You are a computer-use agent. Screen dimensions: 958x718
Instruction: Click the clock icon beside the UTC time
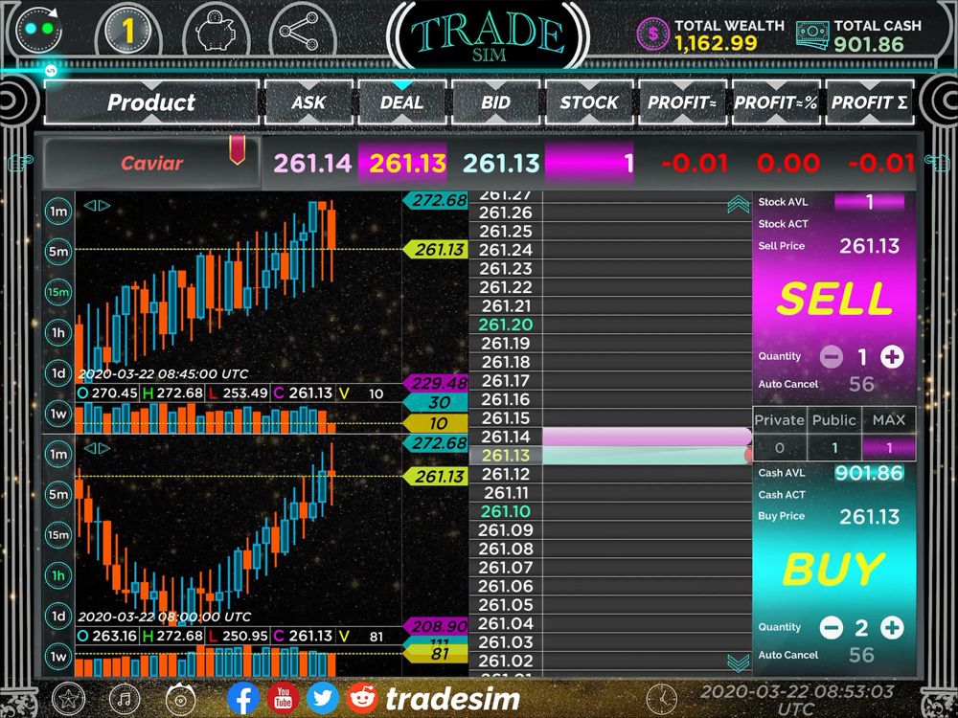click(x=662, y=699)
